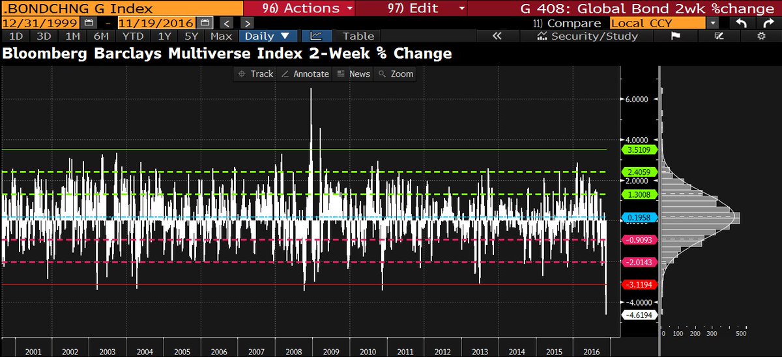This screenshot has width=782, height=357.
Task: Open Security/Study button
Action: click(x=587, y=36)
